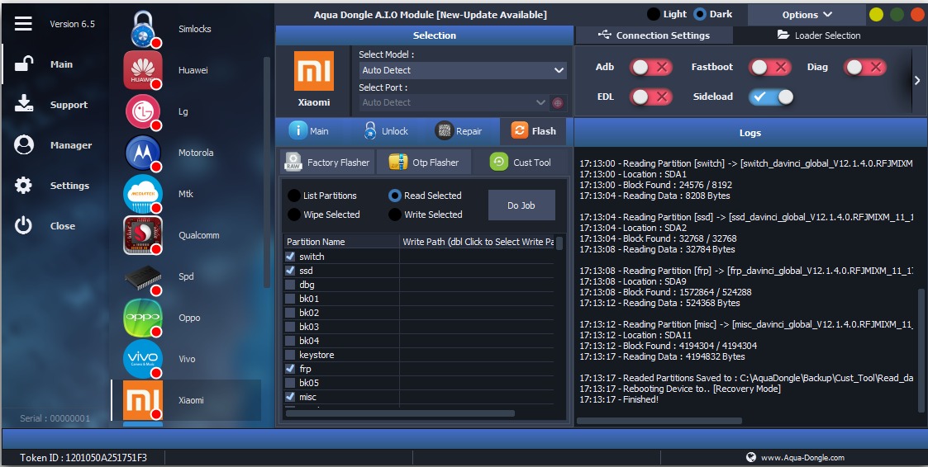This screenshot has width=928, height=467.
Task: Open the Loader Selection tab
Action: click(819, 35)
